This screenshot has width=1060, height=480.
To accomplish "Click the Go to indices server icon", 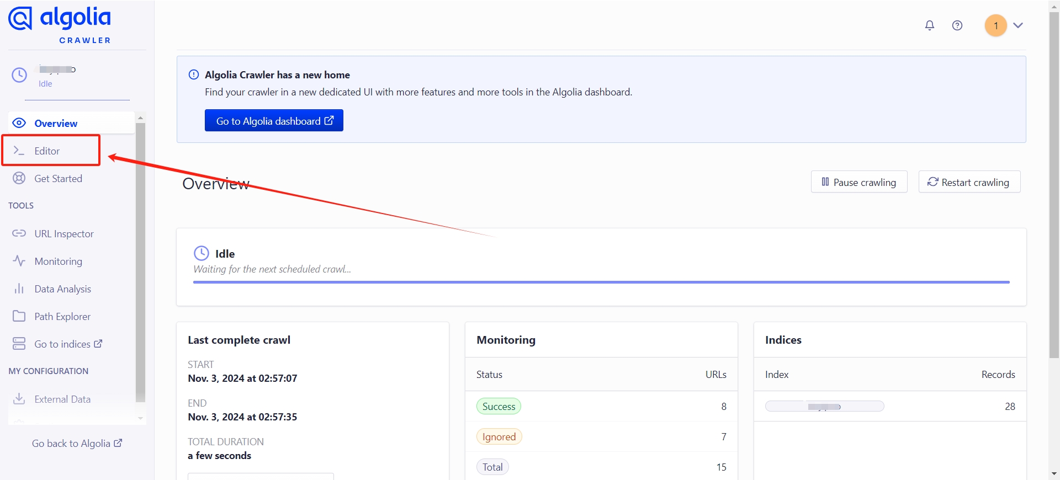I will tap(19, 344).
